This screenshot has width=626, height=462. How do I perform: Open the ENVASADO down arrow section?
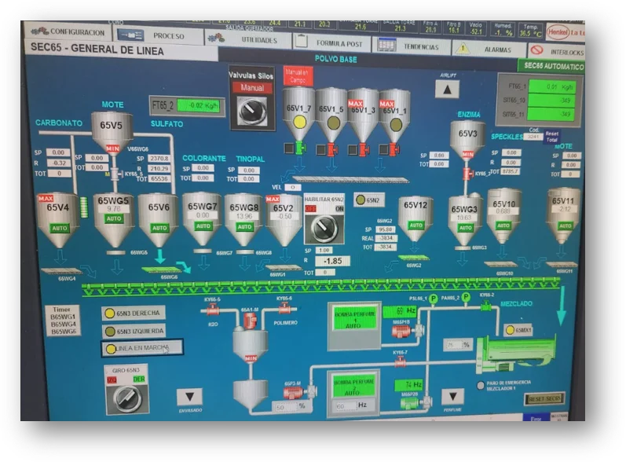(x=189, y=396)
